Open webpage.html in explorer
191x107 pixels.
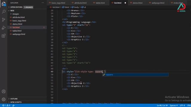click(19, 34)
